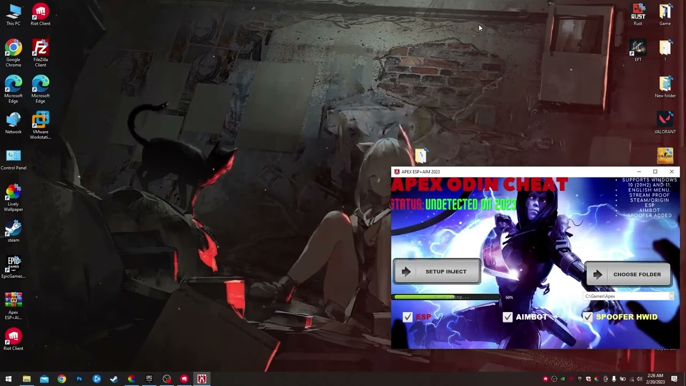
Task: Click the CHOOSE FOLDER button
Action: [628, 274]
